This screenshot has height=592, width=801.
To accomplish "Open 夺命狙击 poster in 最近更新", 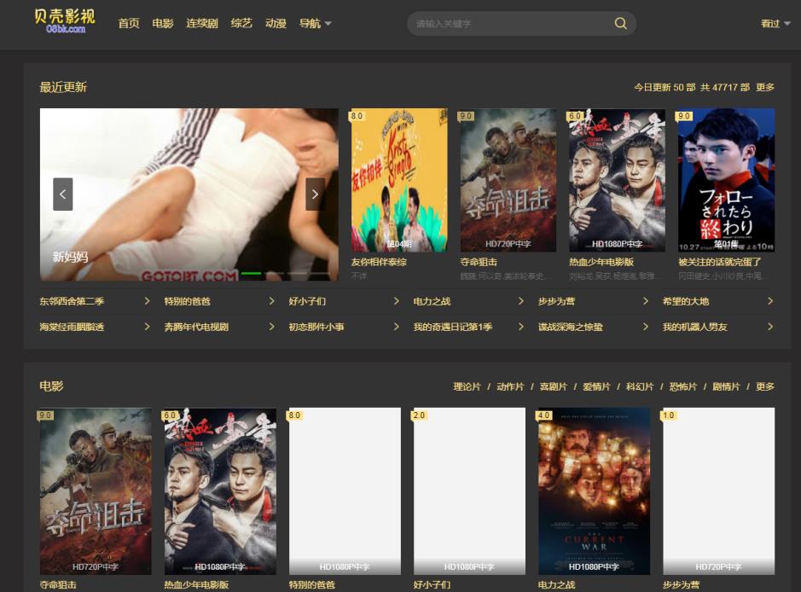I will pyautogui.click(x=508, y=180).
